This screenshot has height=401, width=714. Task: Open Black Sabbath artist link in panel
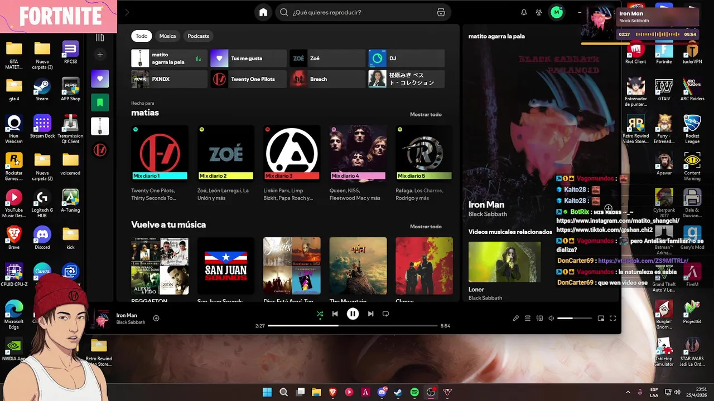coord(488,214)
